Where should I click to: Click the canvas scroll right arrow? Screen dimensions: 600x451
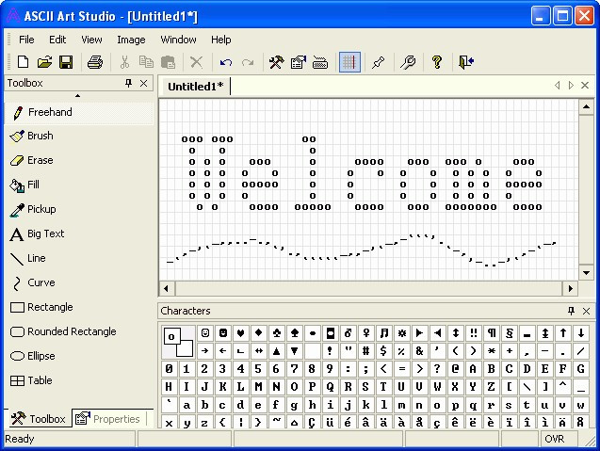pyautogui.click(x=570, y=288)
